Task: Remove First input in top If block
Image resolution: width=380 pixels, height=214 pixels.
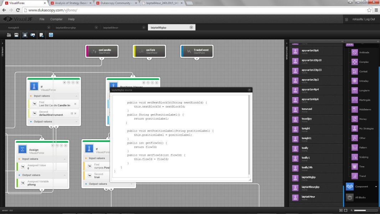Action: [x=75, y=104]
